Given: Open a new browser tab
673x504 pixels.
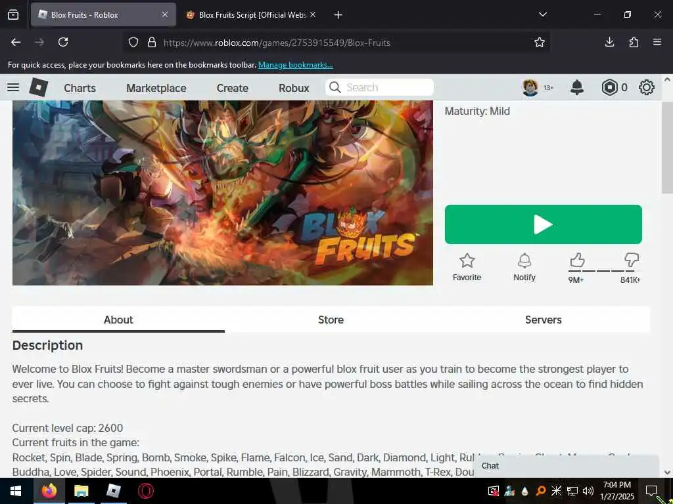Looking at the screenshot, I should click(x=338, y=15).
